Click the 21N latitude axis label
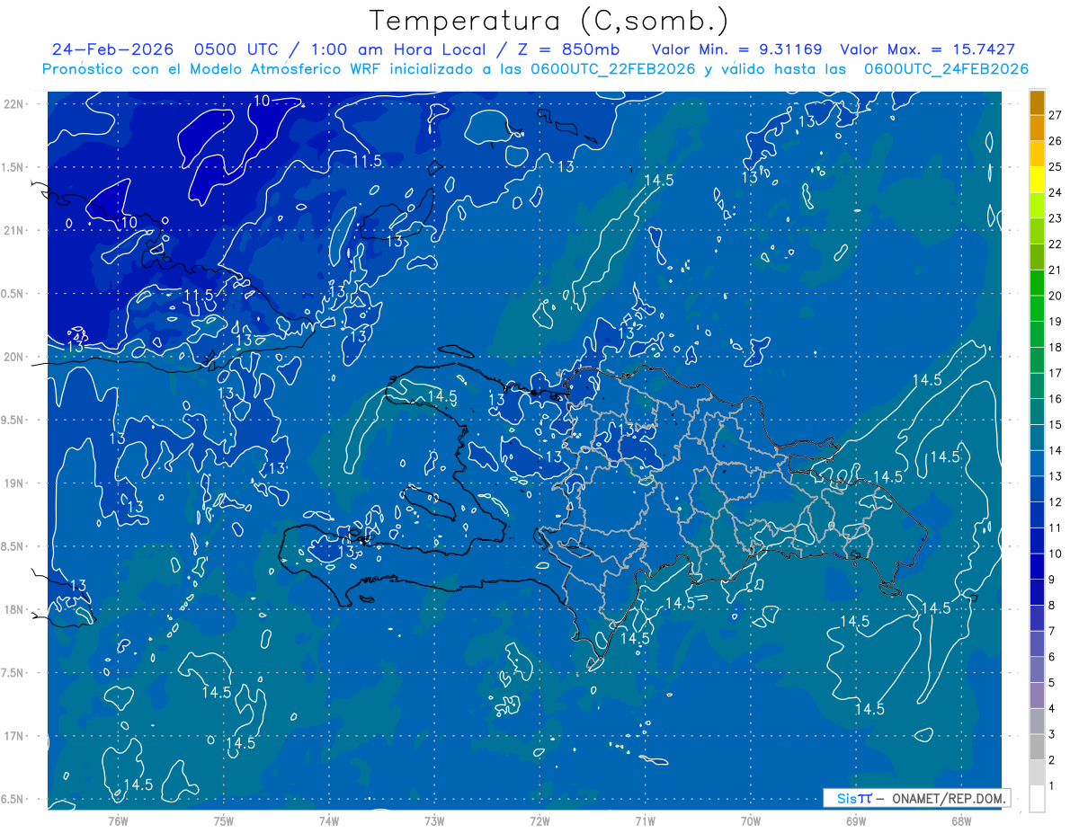 coord(13,230)
